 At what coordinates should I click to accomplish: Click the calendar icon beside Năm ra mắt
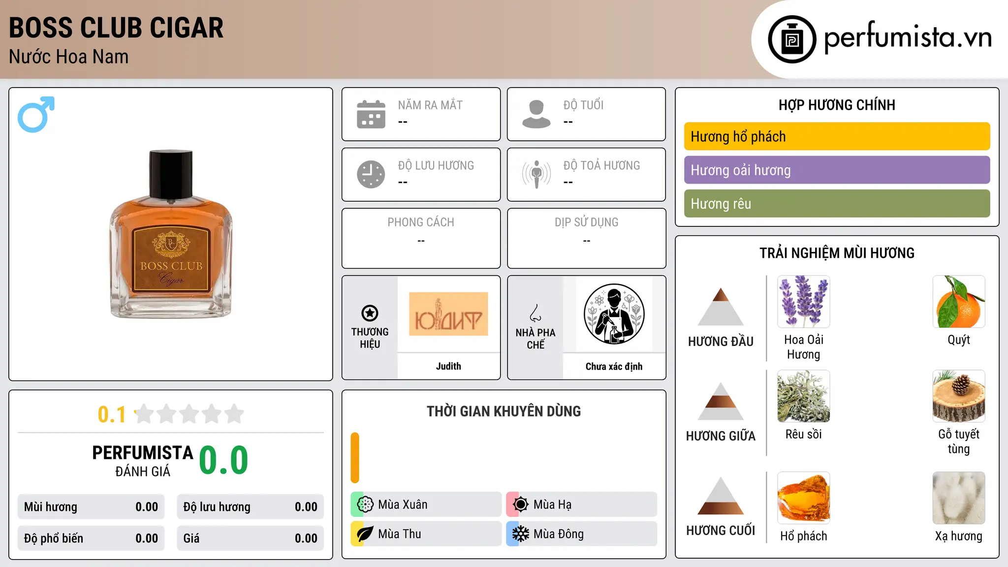[x=371, y=114]
